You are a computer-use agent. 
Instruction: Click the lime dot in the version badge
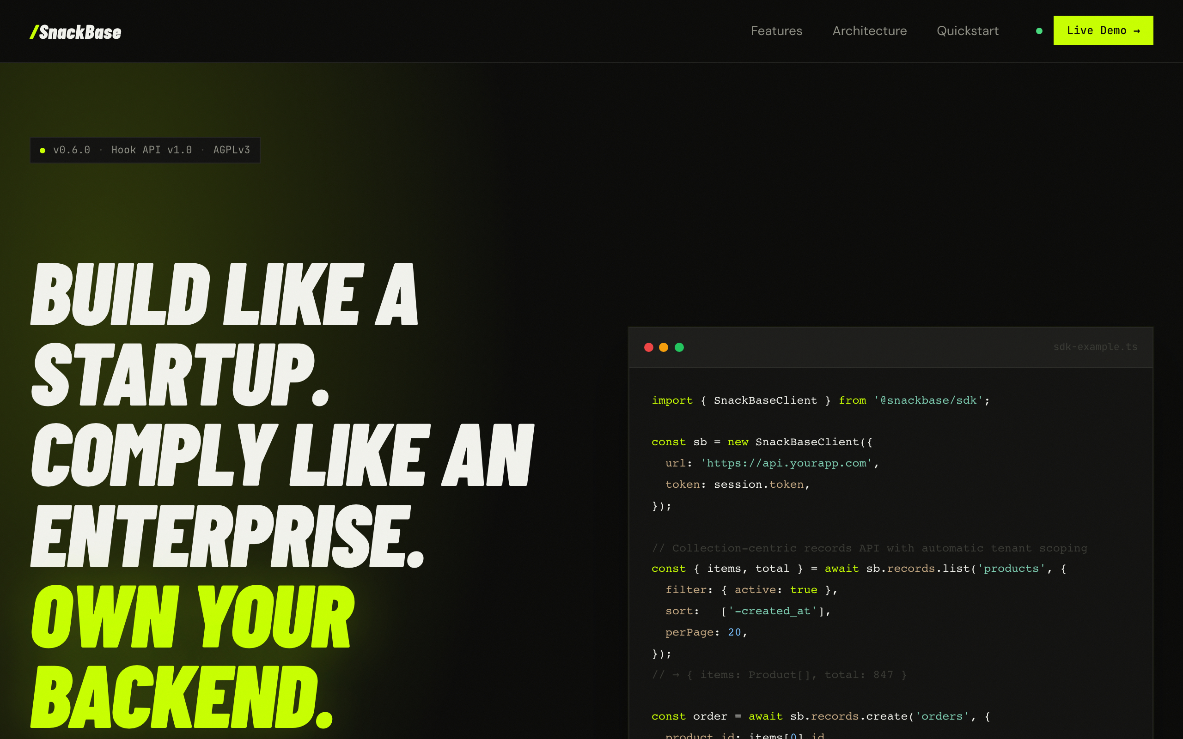[43, 151]
